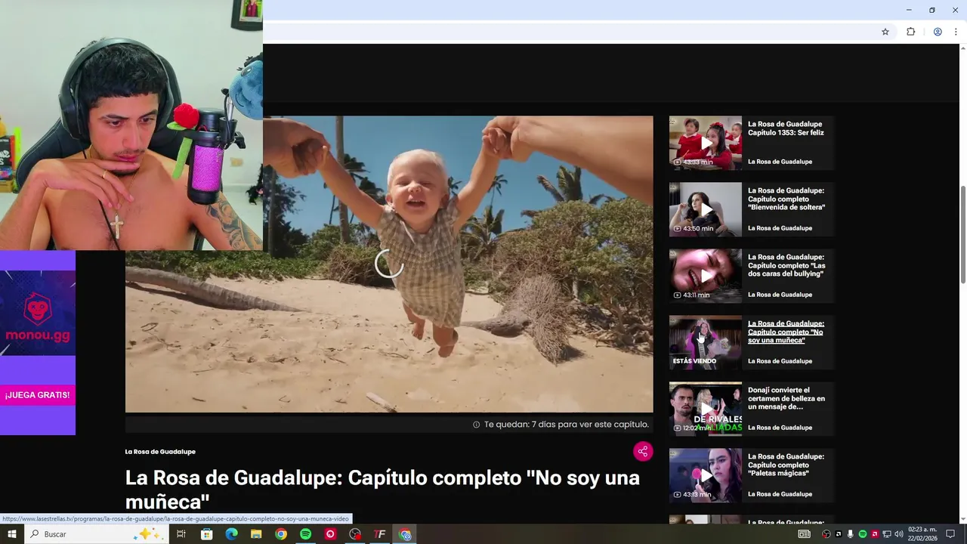Open link 'Donají convierte el certamen de belleza'
This screenshot has height=544, width=967.
tap(786, 398)
